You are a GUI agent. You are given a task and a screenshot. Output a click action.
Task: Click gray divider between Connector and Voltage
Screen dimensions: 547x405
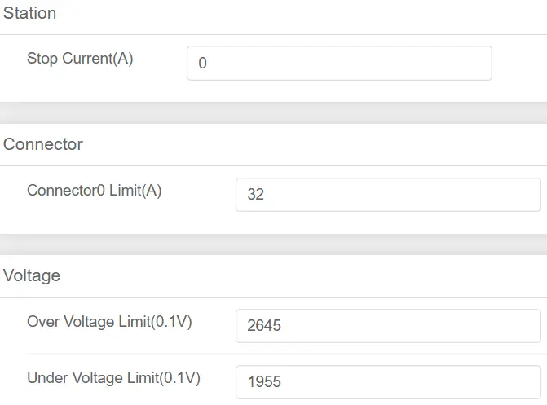[x=273, y=244]
